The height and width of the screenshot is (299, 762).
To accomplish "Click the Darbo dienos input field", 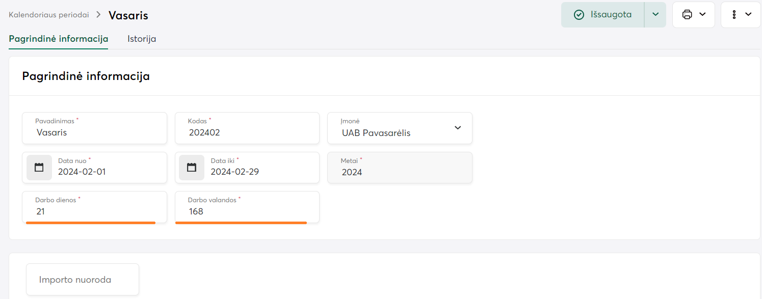I will [95, 211].
